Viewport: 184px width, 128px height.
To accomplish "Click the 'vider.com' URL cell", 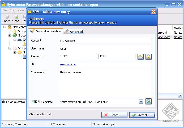I will coord(164,37).
